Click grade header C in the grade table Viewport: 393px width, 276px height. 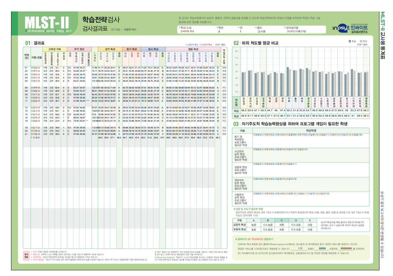(x=282, y=220)
